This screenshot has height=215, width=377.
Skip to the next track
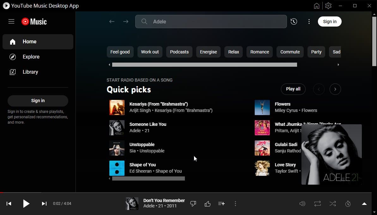pos(44,204)
